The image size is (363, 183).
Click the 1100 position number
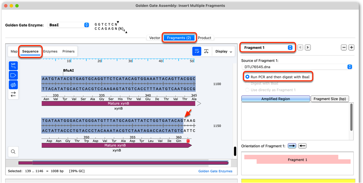(x=217, y=84)
